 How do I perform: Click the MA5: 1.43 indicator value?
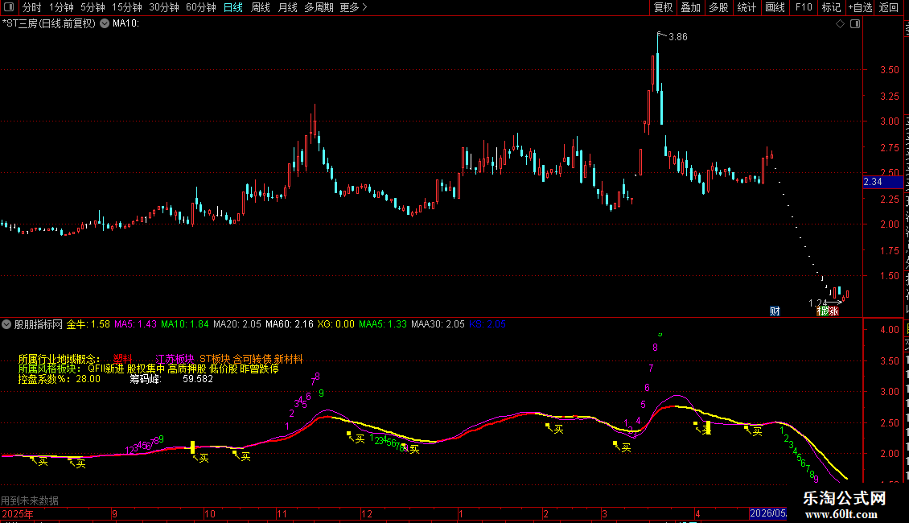(x=136, y=324)
